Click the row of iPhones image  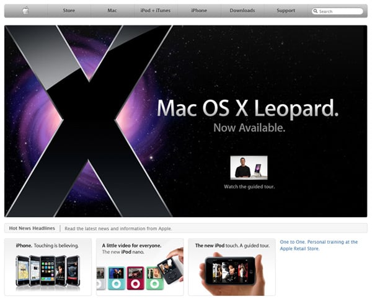48,271
